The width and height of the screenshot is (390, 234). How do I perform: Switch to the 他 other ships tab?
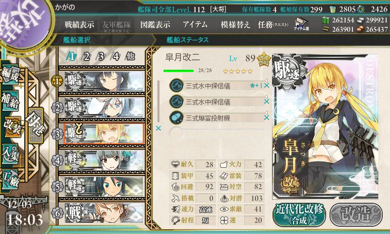(130, 57)
